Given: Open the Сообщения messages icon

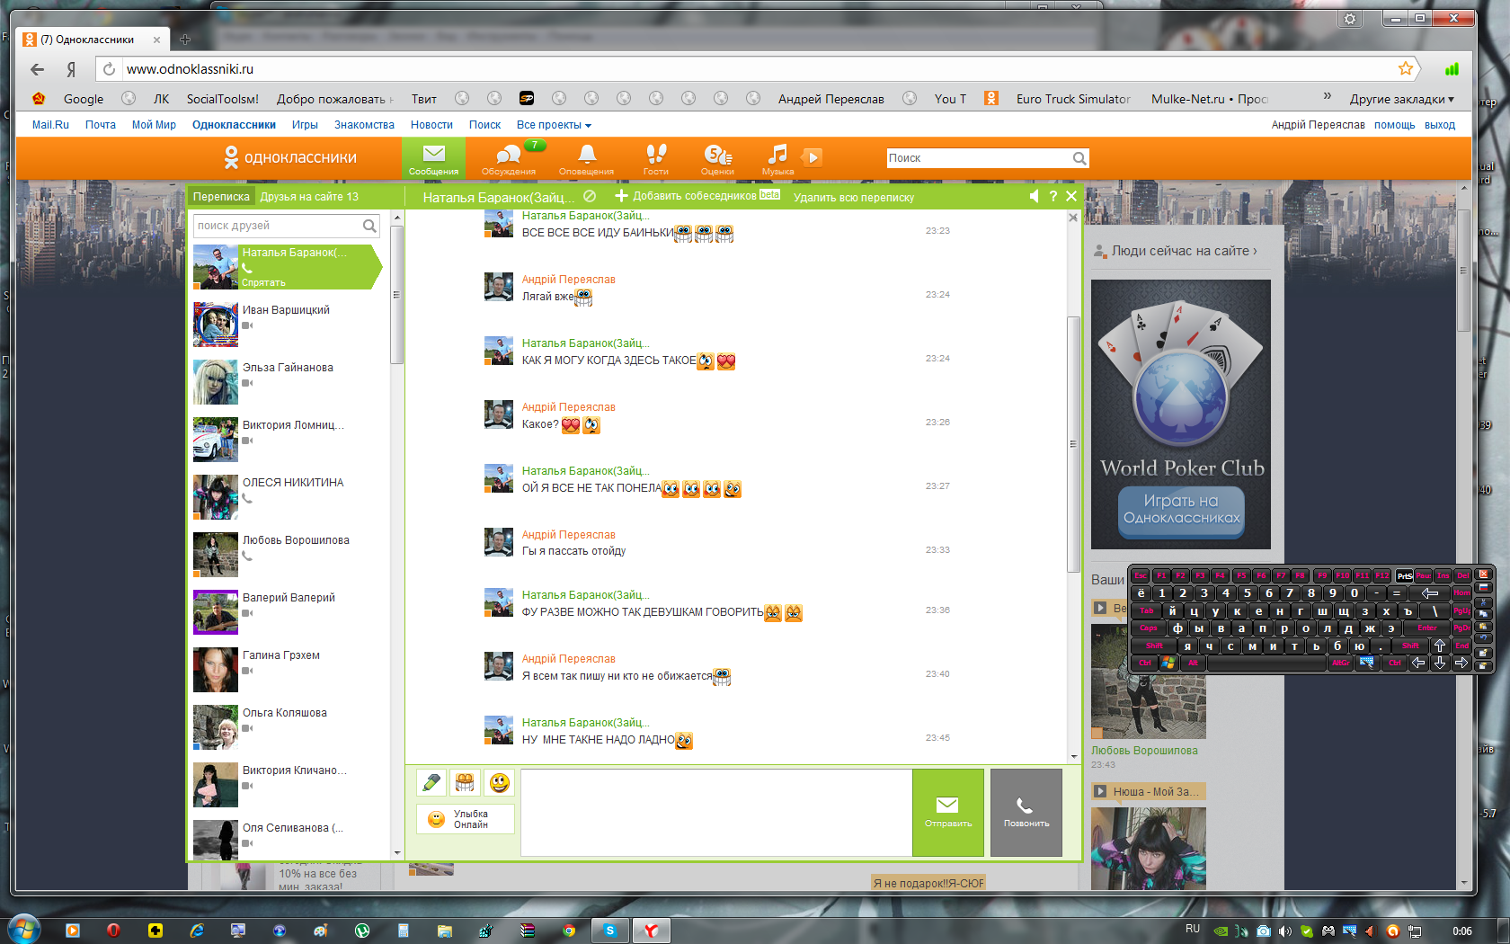Looking at the screenshot, I should point(433,158).
